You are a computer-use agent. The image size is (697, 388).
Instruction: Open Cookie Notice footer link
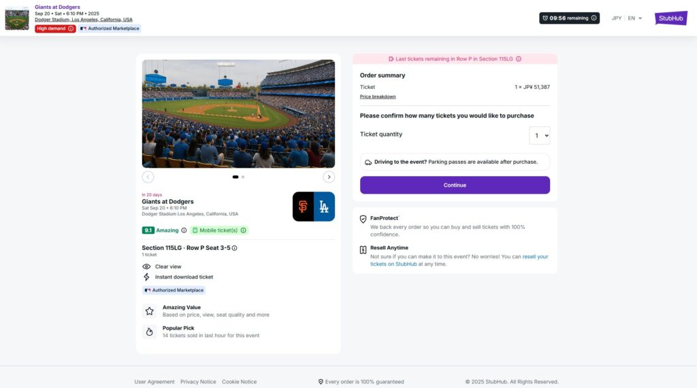239,382
